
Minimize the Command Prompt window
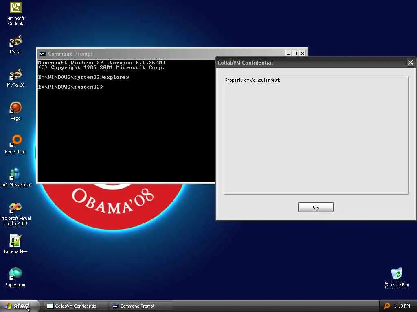(288, 54)
